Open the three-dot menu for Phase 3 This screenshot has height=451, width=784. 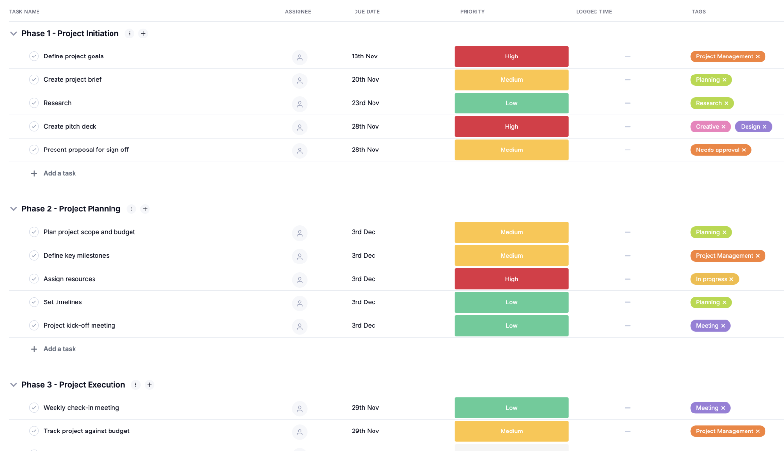pos(136,385)
